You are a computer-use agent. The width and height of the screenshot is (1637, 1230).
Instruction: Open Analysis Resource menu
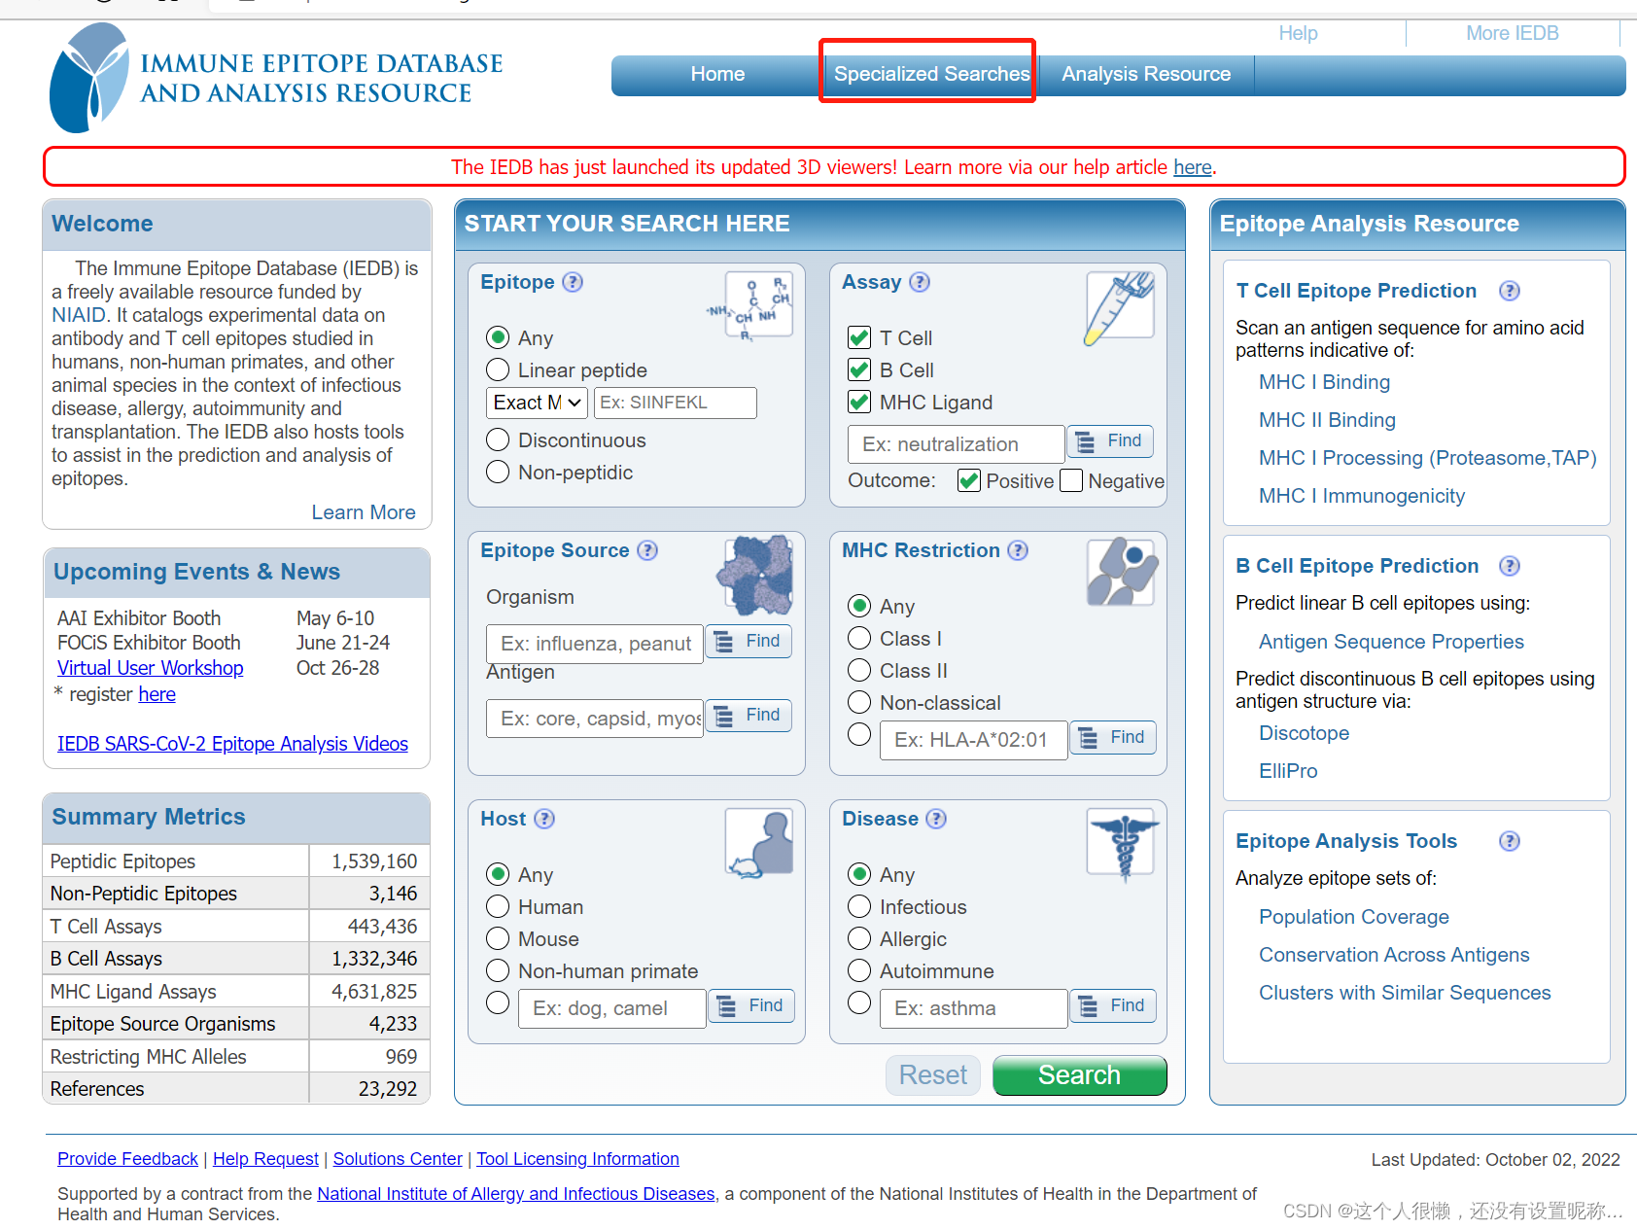[1146, 75]
